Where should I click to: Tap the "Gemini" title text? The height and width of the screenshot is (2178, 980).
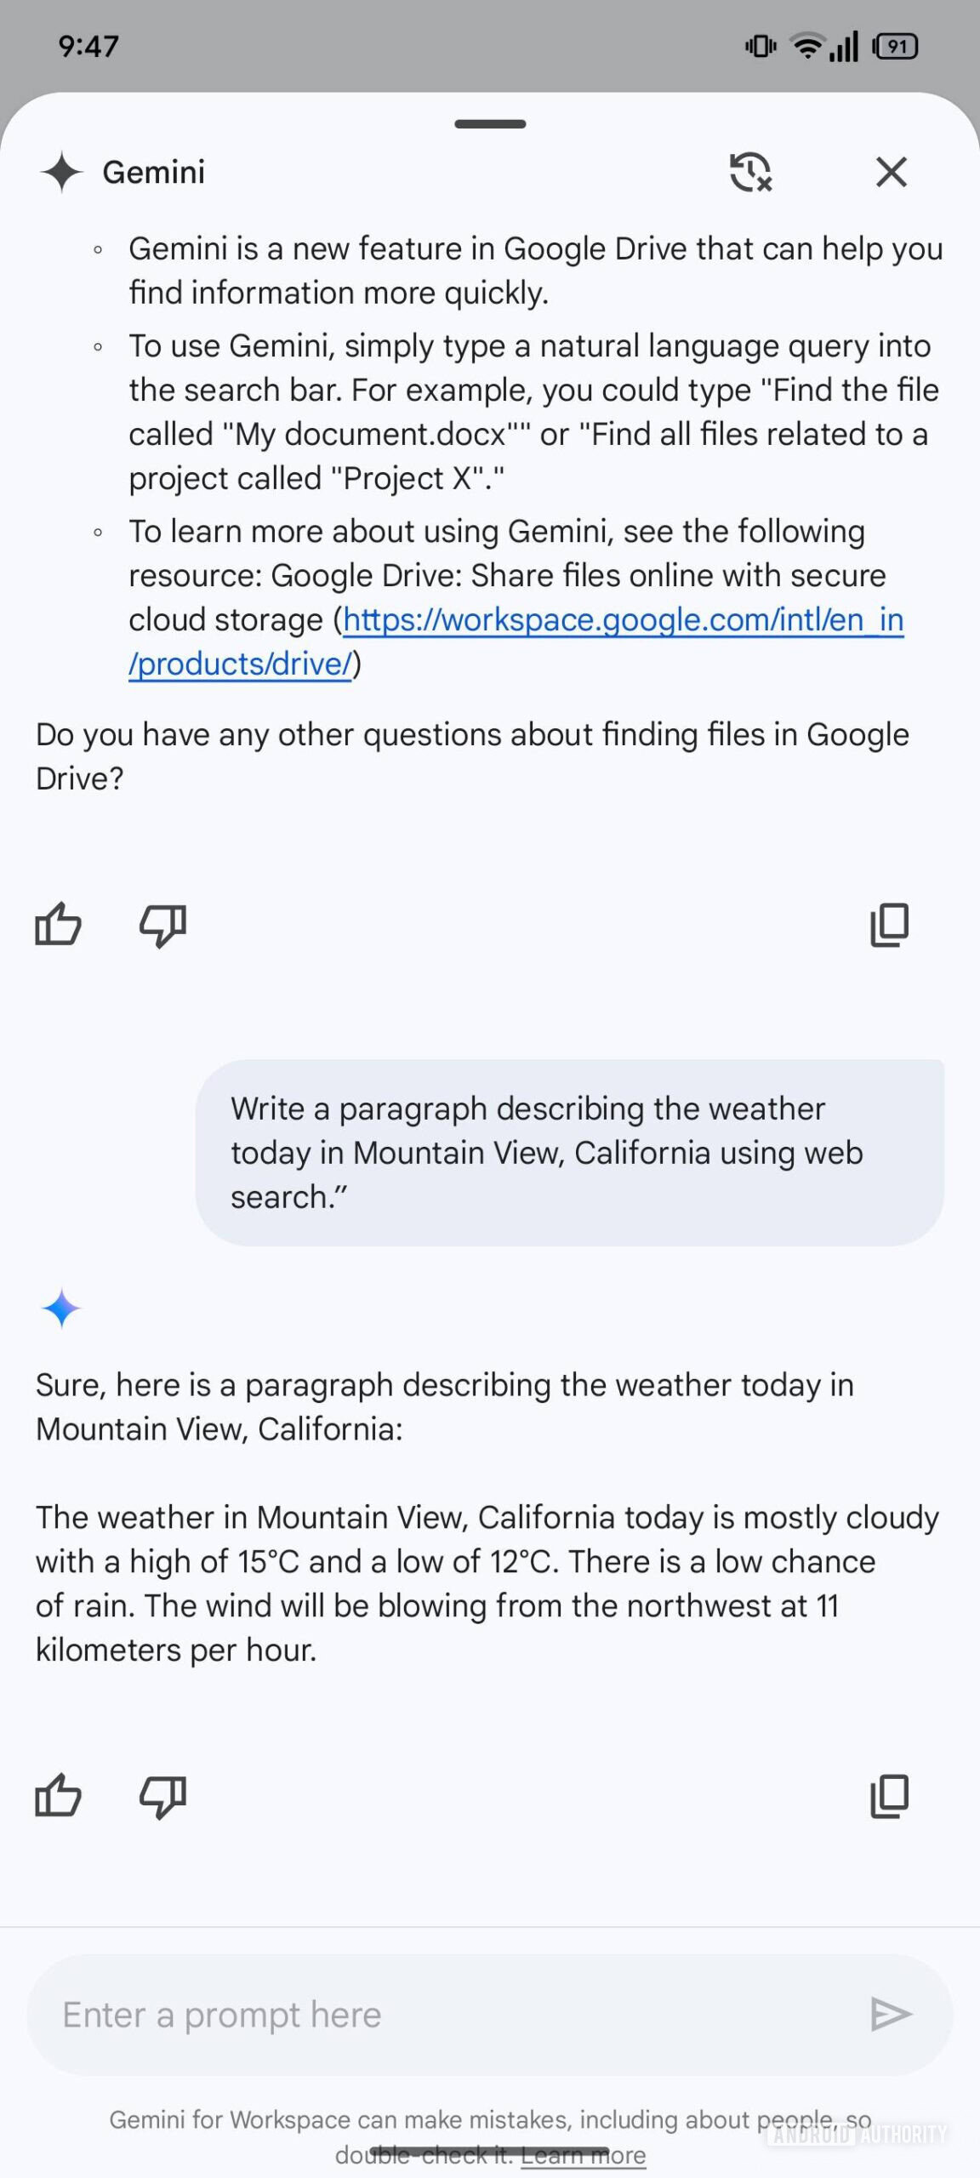[x=154, y=172]
